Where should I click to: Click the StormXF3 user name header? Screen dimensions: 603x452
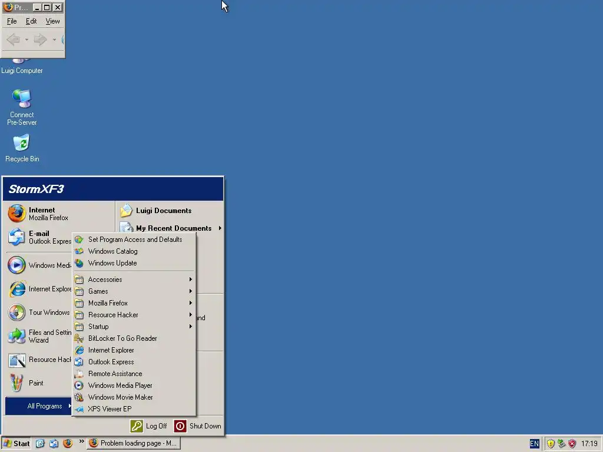[36, 189]
